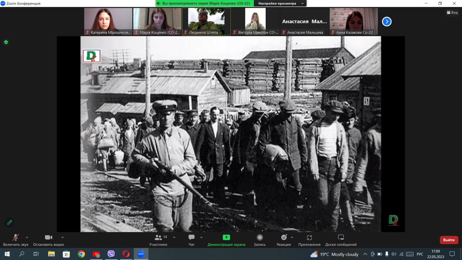Open the Приложения apps panel
The width and height of the screenshot is (462, 260).
click(309, 240)
